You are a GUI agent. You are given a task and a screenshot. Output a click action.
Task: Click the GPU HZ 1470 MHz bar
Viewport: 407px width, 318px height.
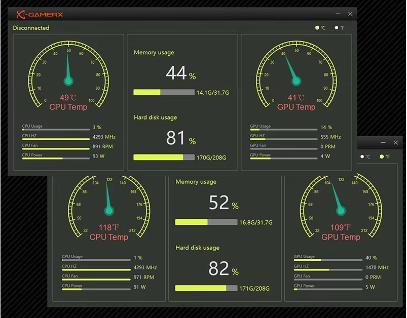pyautogui.click(x=328, y=270)
